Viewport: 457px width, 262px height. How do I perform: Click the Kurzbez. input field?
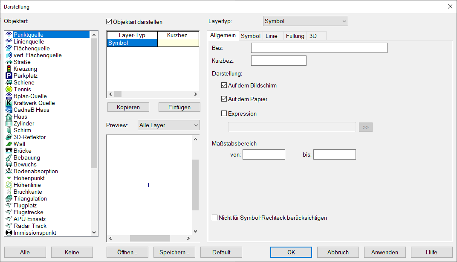[x=279, y=61]
